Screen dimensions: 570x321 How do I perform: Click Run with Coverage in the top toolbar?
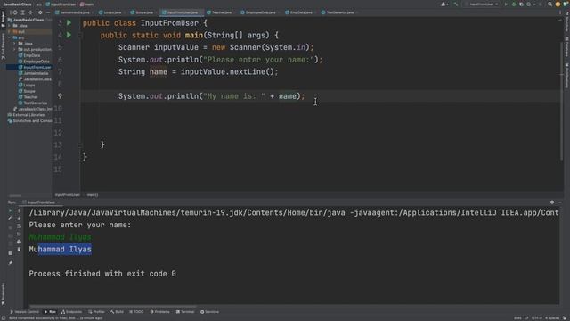click(x=521, y=4)
